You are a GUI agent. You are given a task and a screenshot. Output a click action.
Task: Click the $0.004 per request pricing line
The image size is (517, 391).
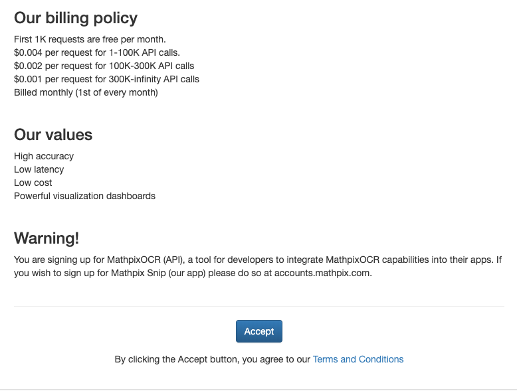point(97,52)
